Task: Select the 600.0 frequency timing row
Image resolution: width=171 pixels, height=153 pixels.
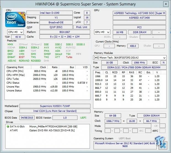Action: (130, 100)
